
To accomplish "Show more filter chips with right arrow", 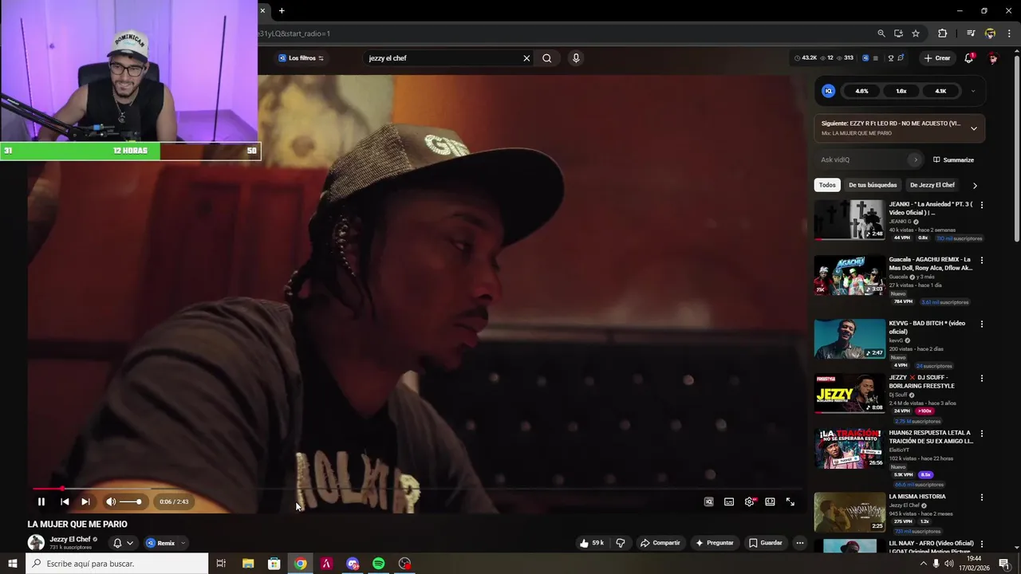I will (x=975, y=186).
